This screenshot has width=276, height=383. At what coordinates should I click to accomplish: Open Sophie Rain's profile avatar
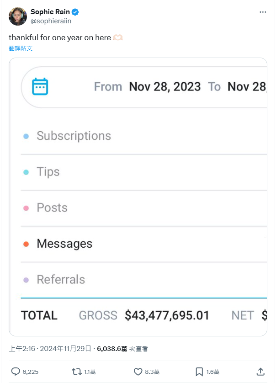coord(17,16)
